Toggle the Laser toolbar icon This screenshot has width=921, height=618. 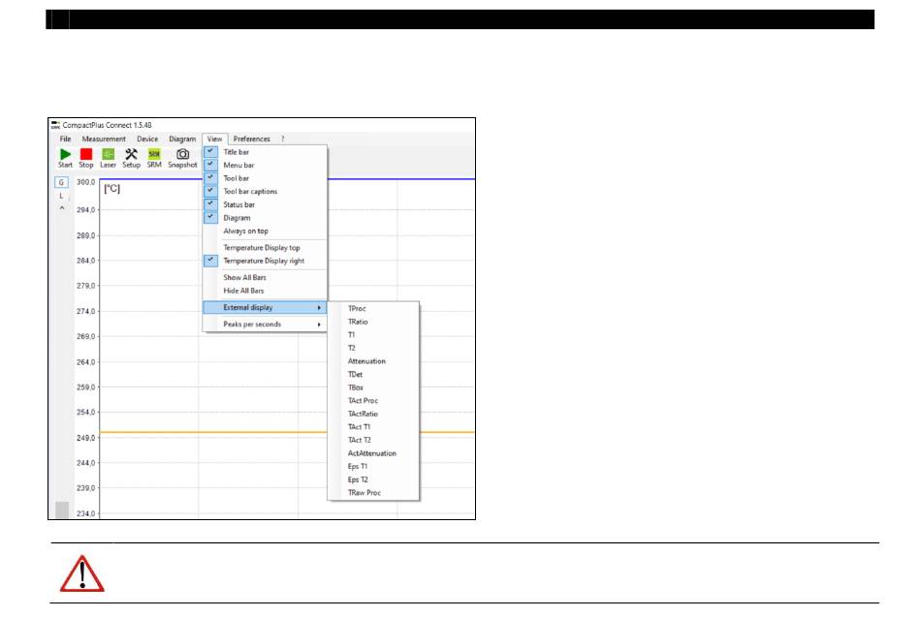coord(108,154)
